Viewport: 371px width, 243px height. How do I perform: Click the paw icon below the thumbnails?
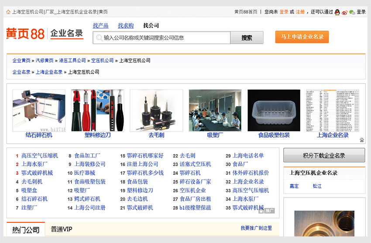[362, 140]
